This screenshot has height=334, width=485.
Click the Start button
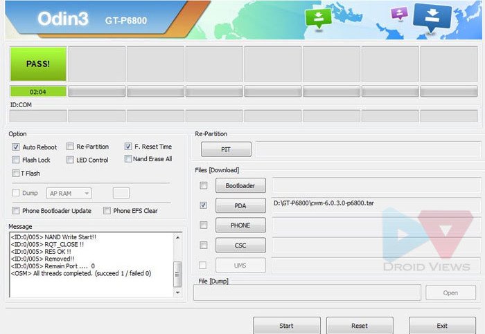tap(287, 326)
